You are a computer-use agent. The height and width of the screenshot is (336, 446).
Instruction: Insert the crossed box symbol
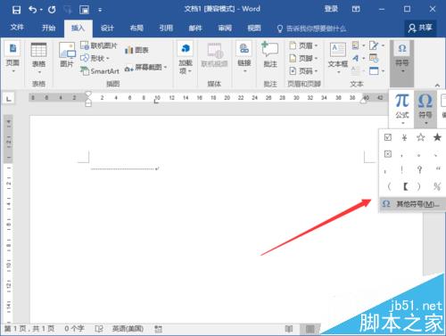[388, 154]
